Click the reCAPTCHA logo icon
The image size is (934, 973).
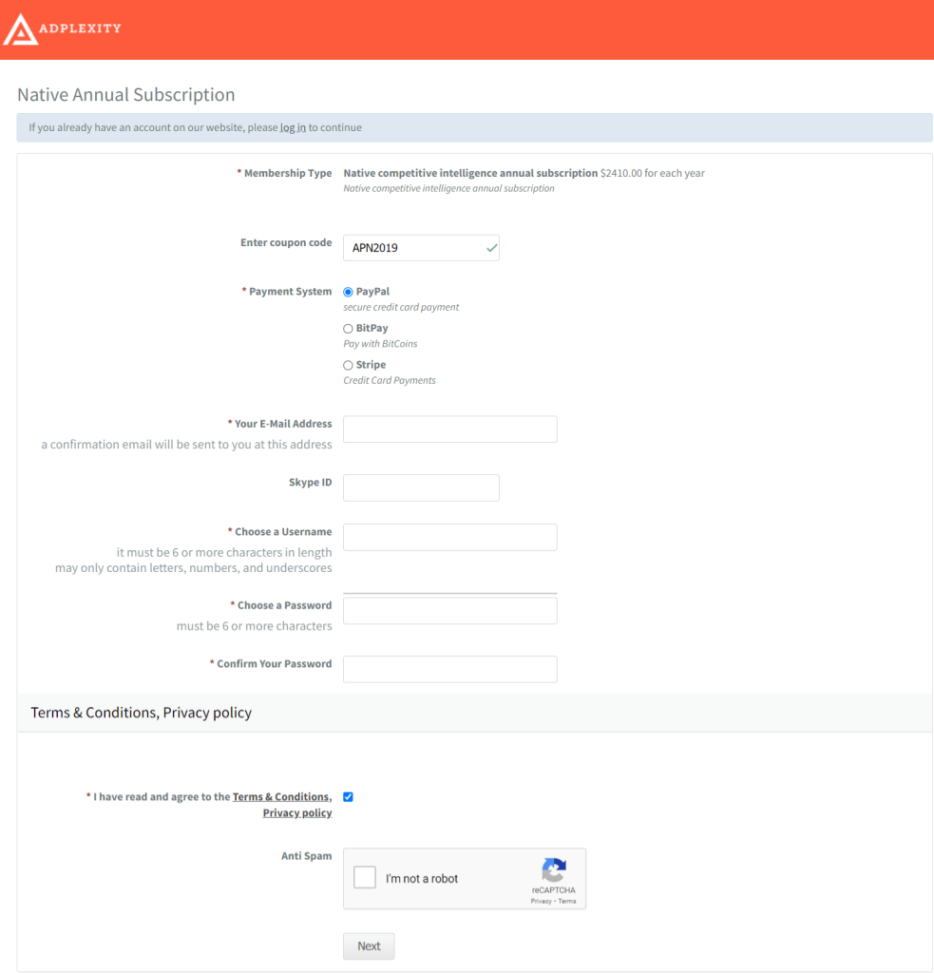tap(554, 869)
